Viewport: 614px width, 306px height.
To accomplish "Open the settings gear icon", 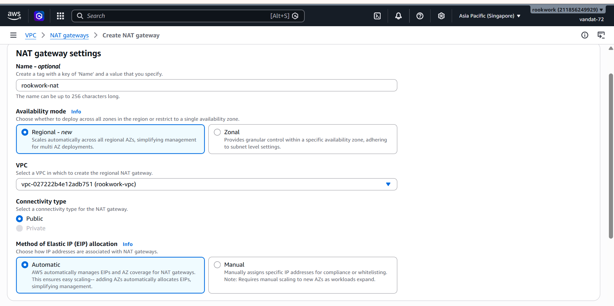I will [441, 16].
